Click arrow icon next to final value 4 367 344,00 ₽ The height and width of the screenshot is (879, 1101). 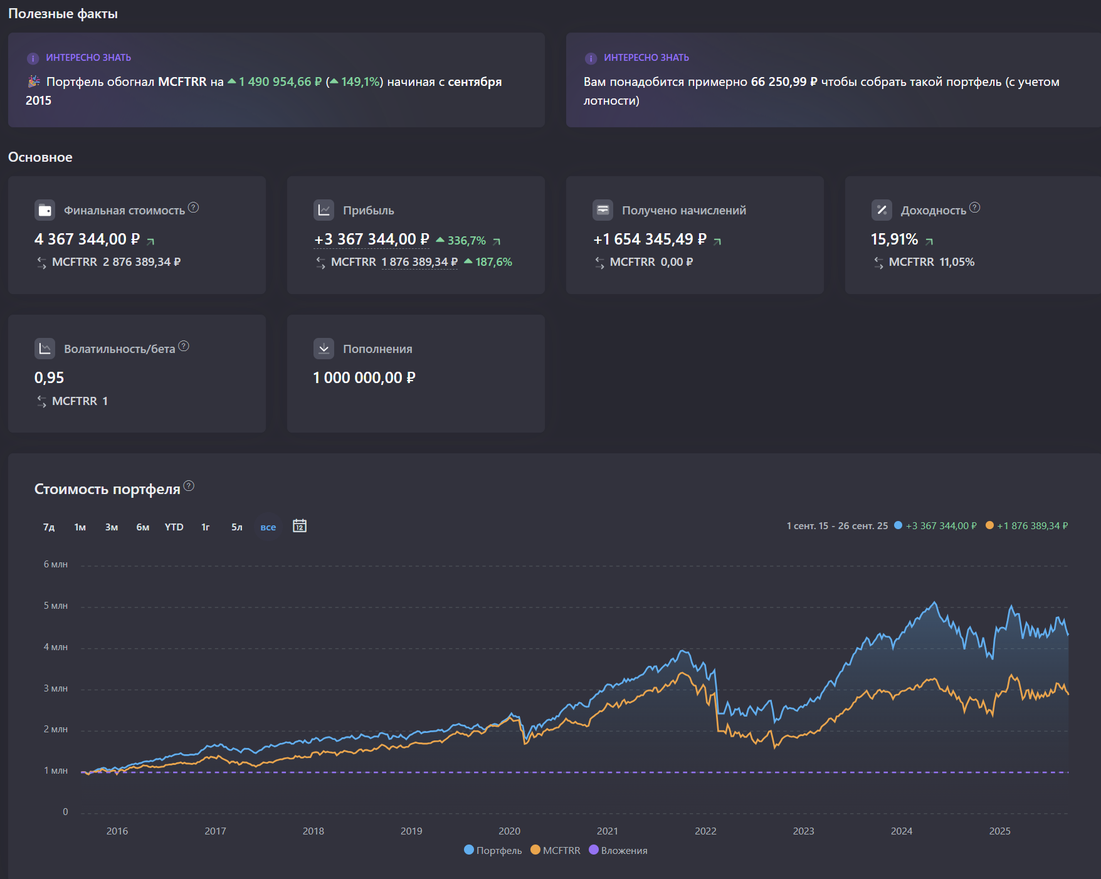[150, 241]
